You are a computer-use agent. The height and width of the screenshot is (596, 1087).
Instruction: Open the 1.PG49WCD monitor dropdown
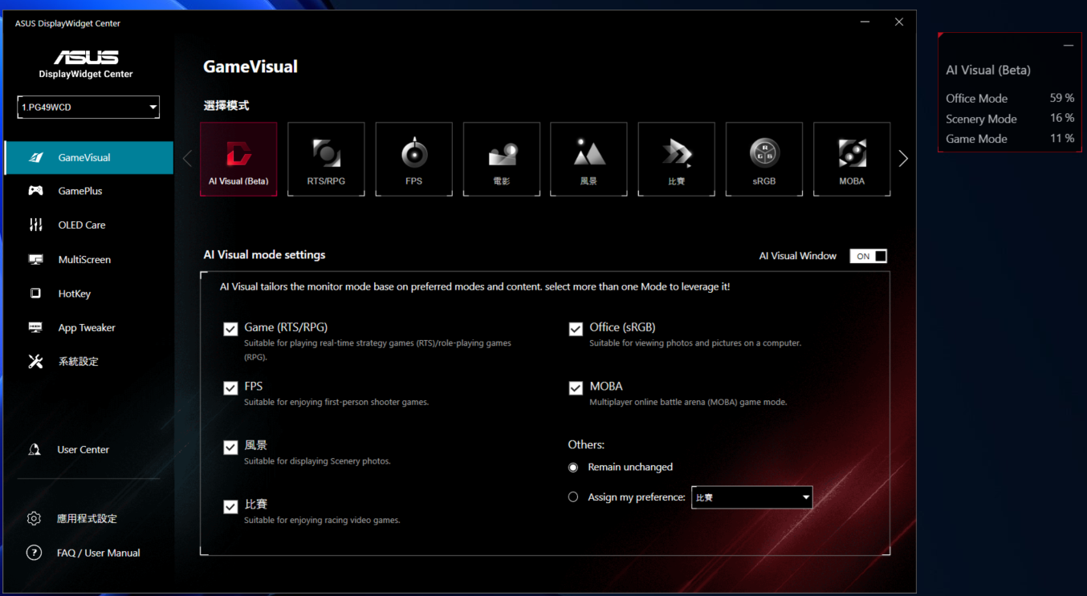88,107
